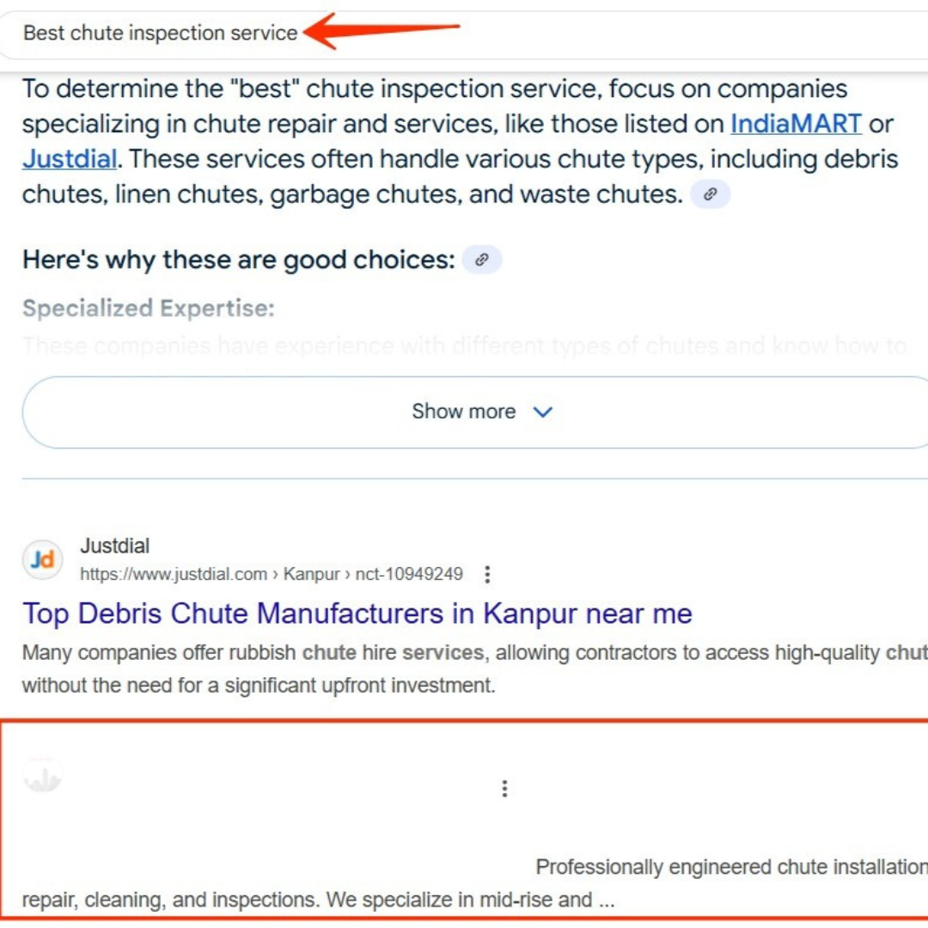Click the Justdial favicon logo

click(x=42, y=560)
